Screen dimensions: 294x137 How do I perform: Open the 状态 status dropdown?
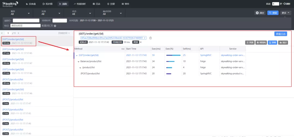click(78, 13)
